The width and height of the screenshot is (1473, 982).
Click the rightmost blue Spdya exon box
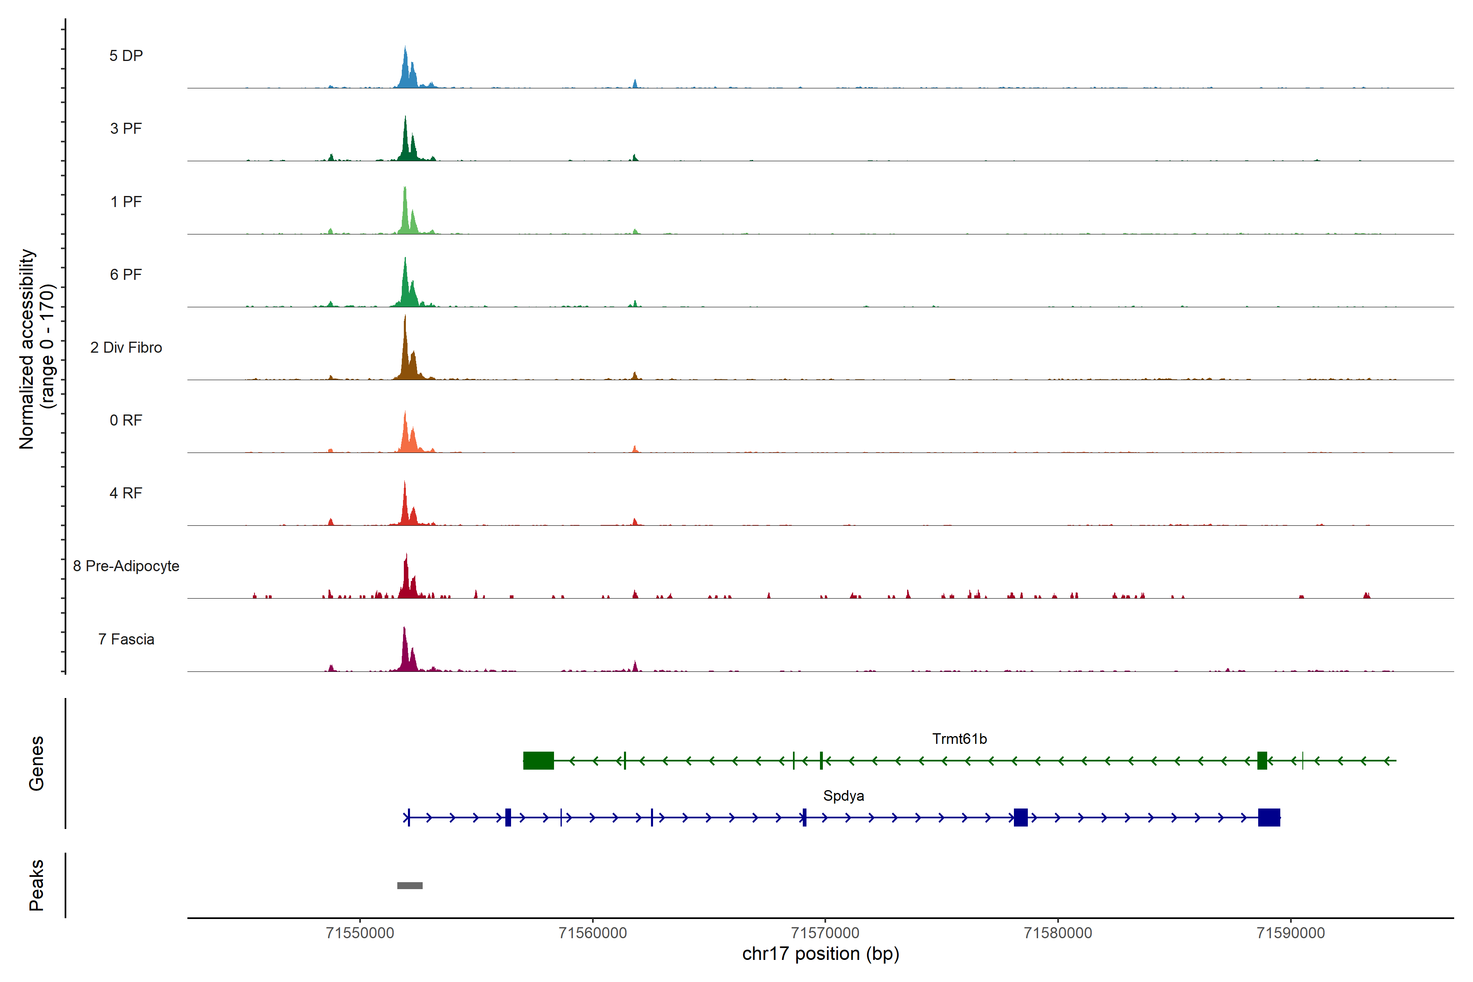click(x=1269, y=817)
